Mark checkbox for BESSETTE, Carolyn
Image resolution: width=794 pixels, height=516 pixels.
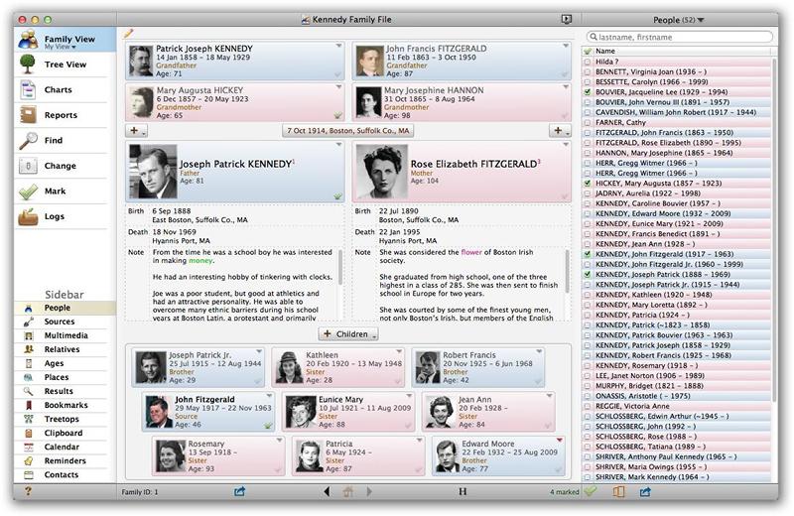tap(588, 82)
